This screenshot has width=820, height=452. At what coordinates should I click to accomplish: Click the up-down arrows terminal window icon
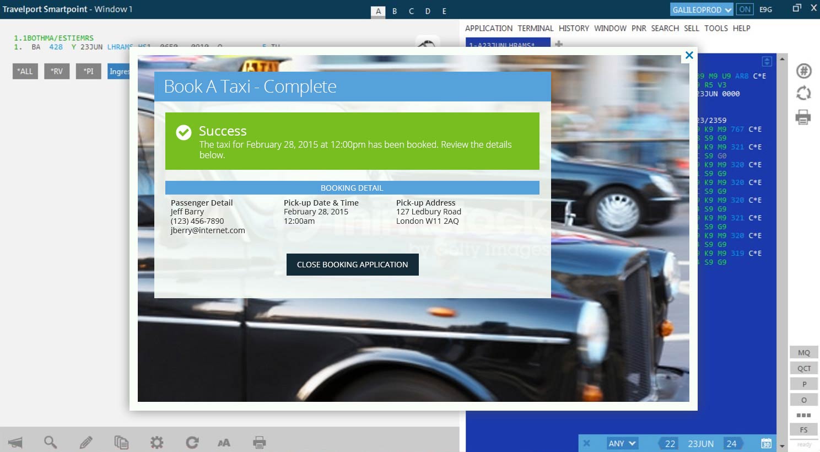tap(767, 61)
